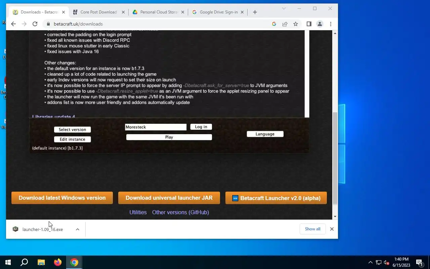Click Chrome icon in the taskbar
Screen dimensions: 430x269
(x=74, y=262)
